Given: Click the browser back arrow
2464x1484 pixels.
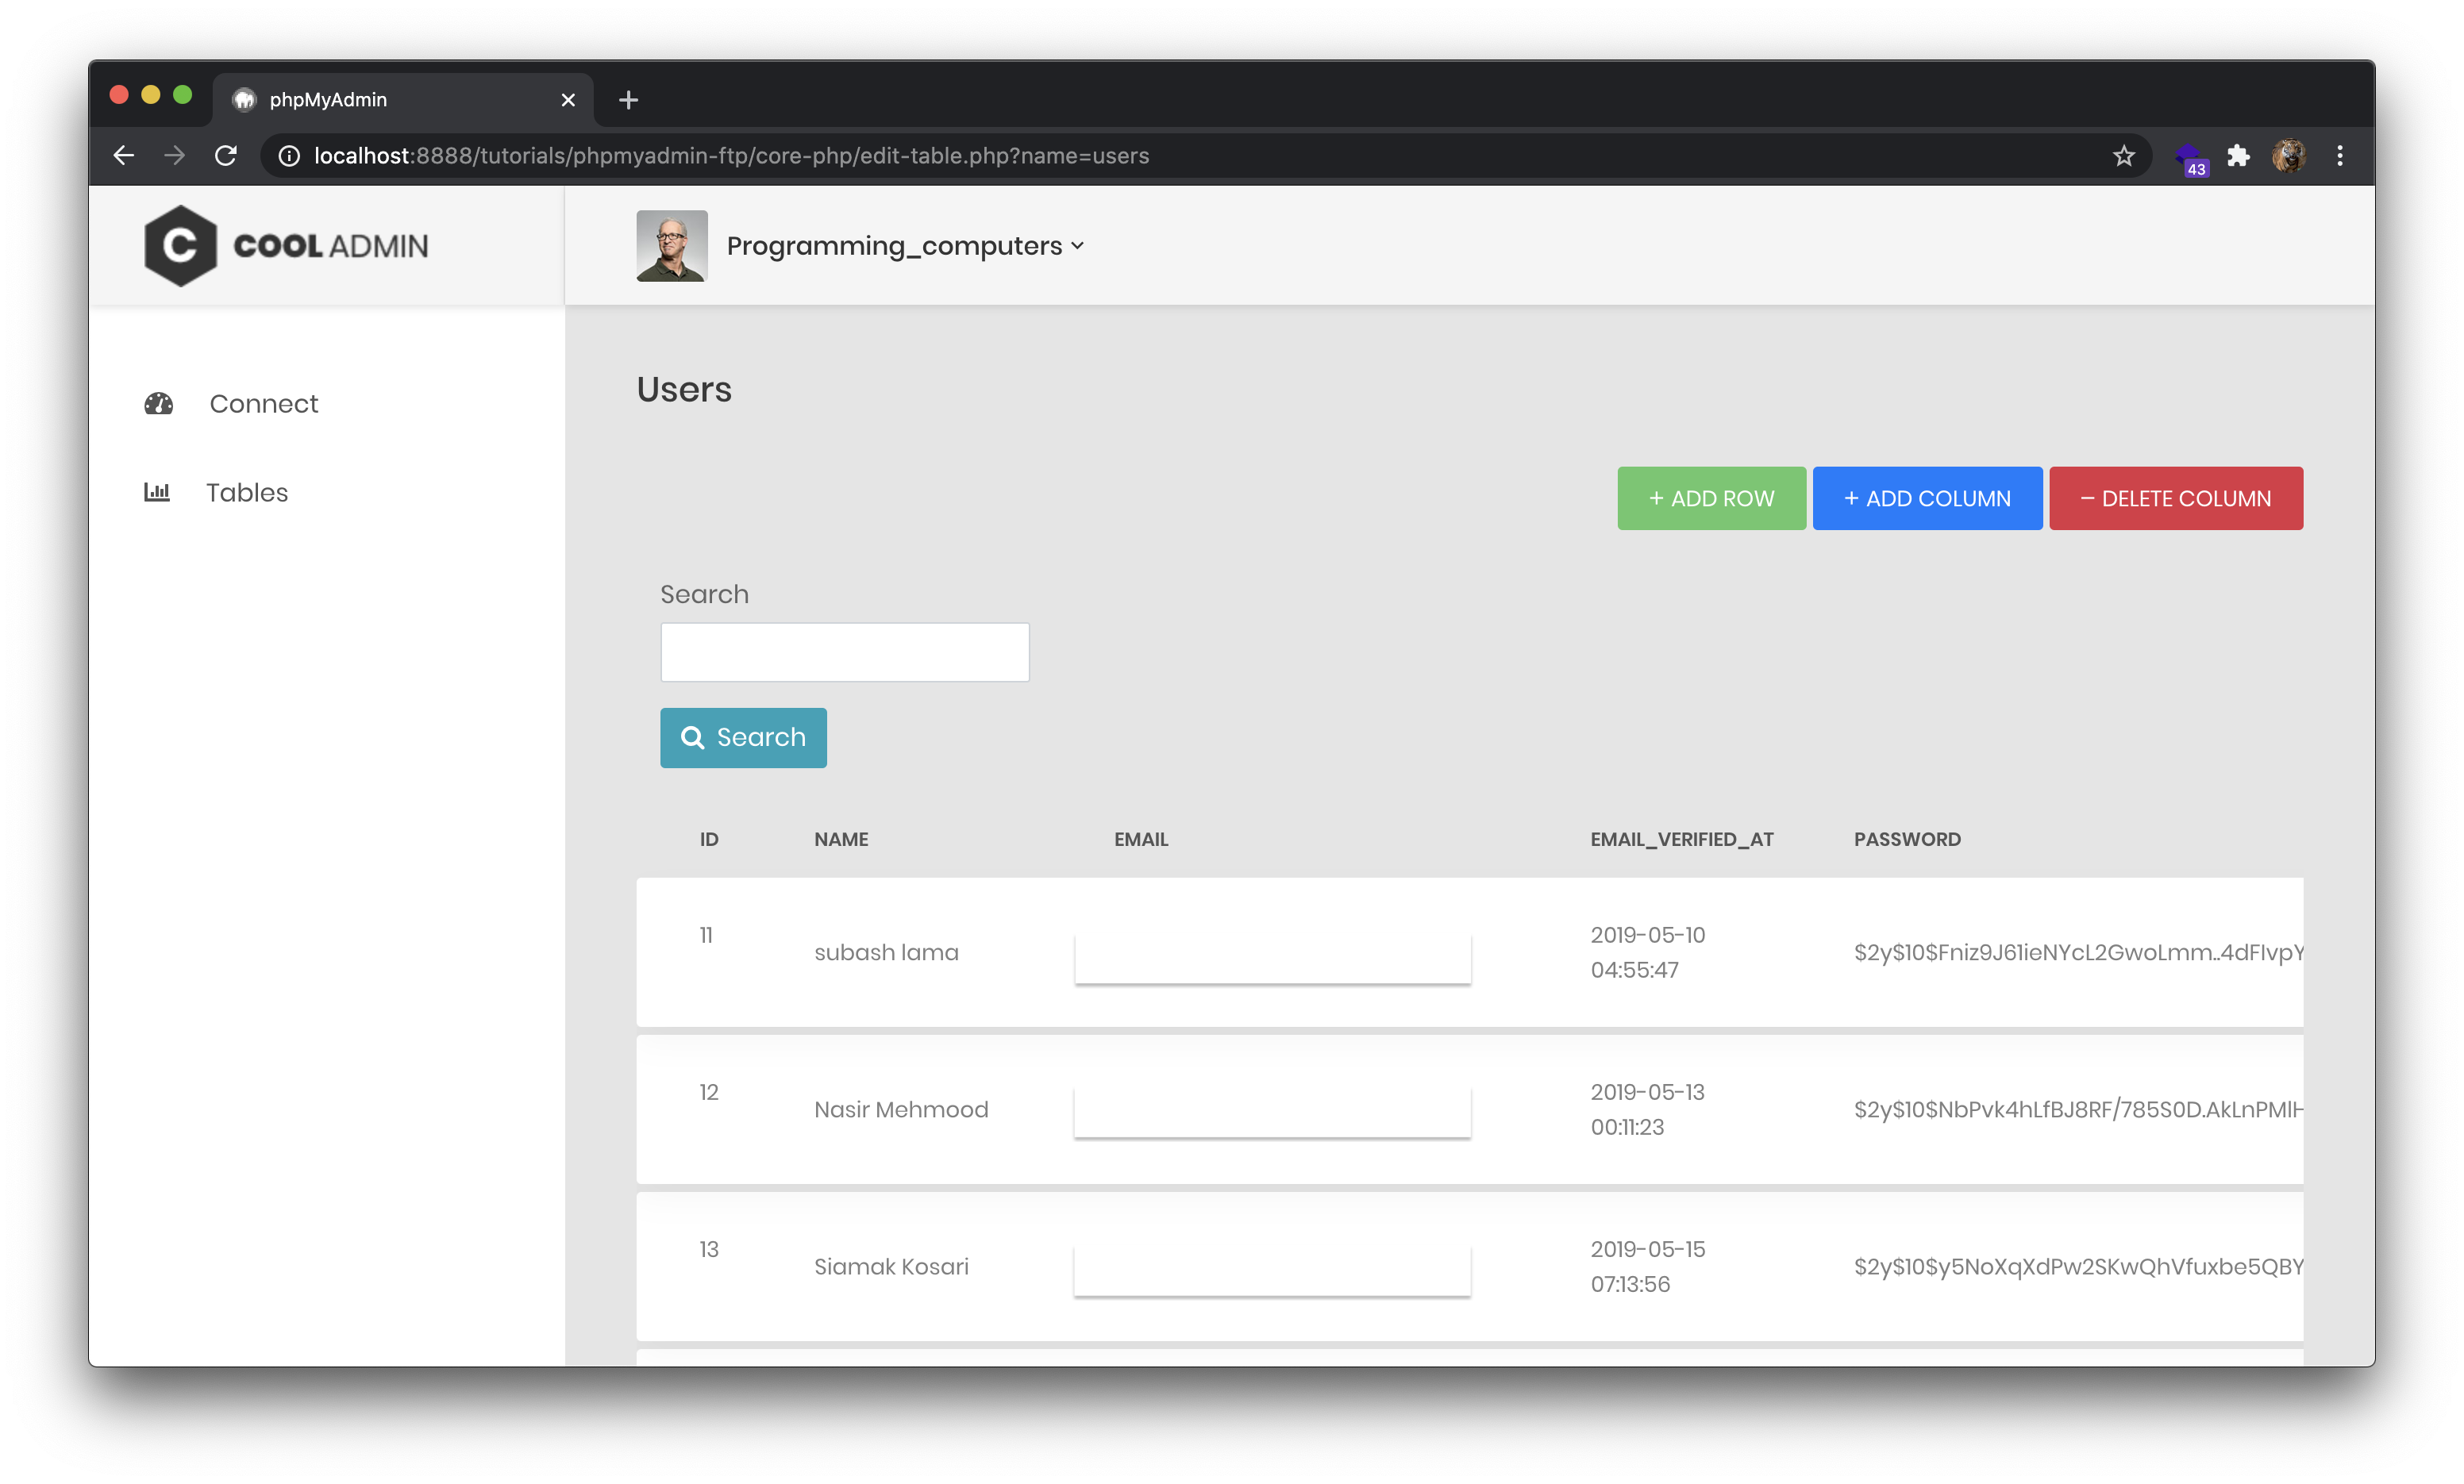Looking at the screenshot, I should (124, 155).
